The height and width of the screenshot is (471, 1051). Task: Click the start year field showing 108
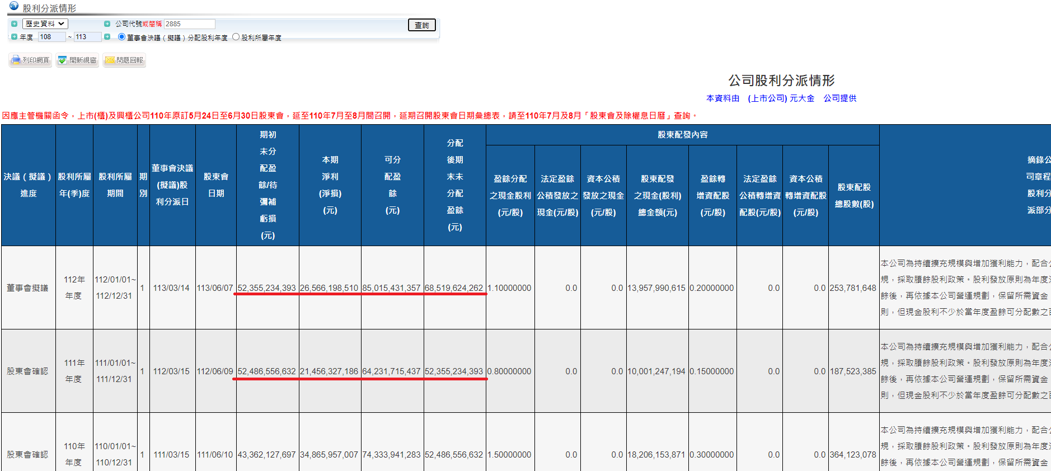pyautogui.click(x=51, y=37)
